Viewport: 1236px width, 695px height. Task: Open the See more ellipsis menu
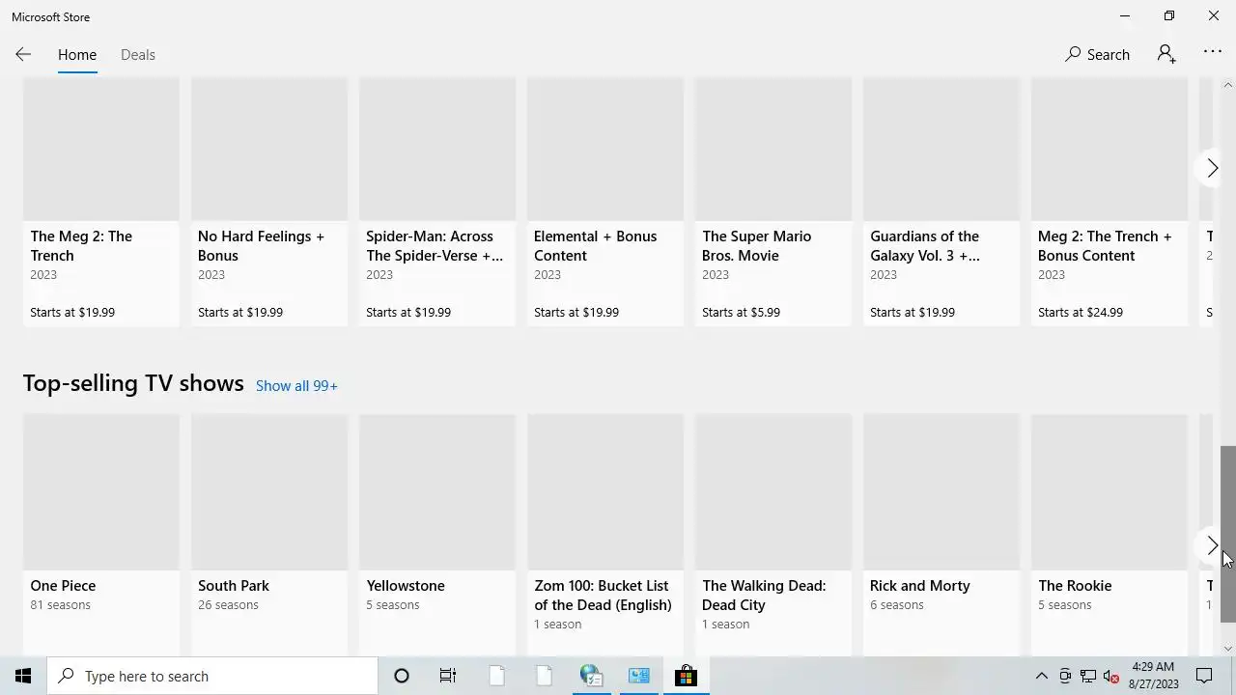pos(1213,53)
